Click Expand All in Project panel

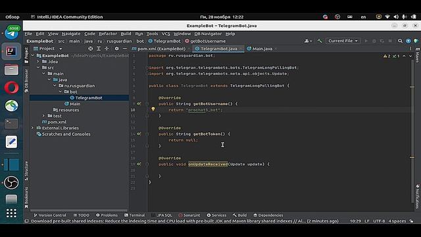click(x=99, y=49)
